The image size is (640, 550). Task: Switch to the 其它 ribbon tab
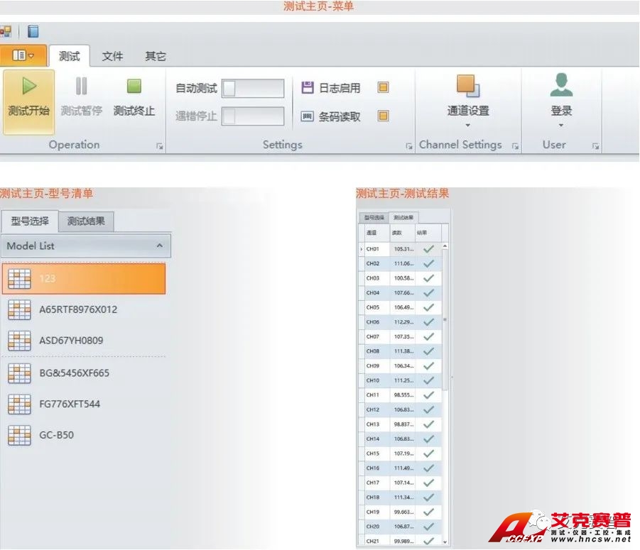(x=155, y=56)
